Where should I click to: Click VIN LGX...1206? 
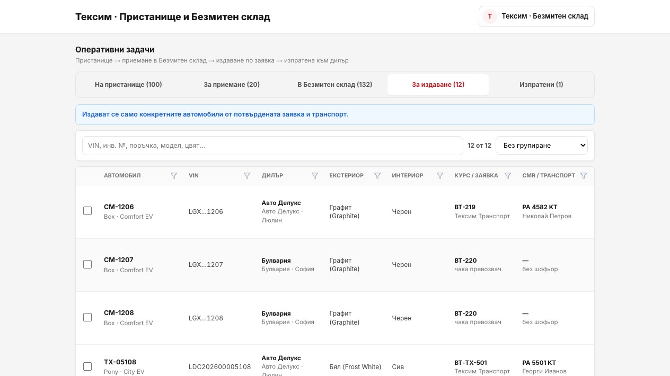206,212
